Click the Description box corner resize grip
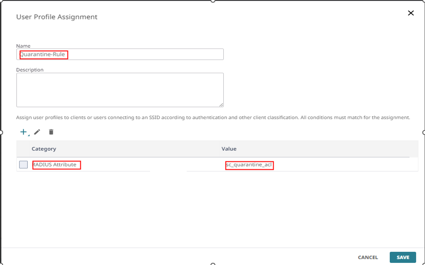Screen dimensions: 425x265 tap(221, 105)
